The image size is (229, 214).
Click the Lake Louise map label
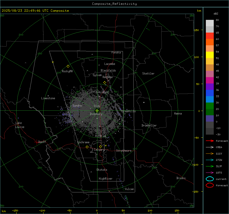(x=20, y=125)
